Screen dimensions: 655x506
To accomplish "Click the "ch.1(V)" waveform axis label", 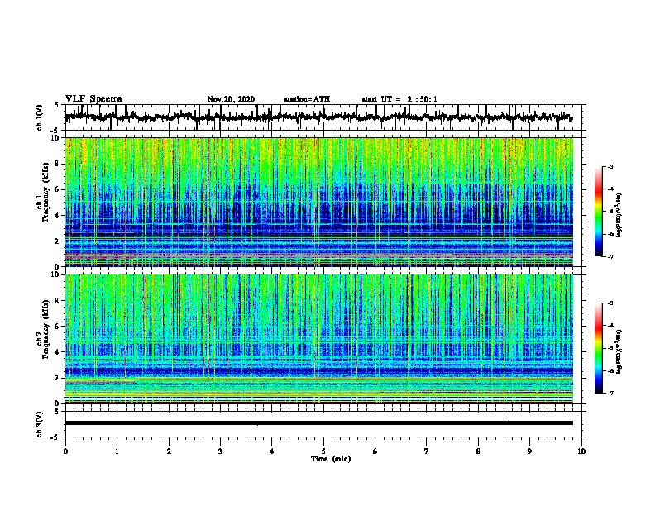I will click(40, 117).
